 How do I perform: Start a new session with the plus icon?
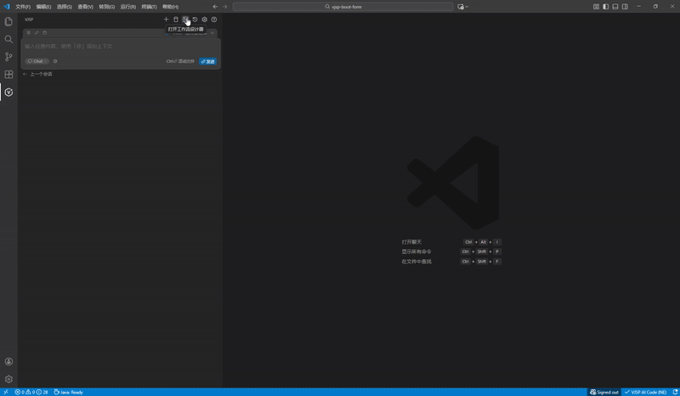(167, 19)
